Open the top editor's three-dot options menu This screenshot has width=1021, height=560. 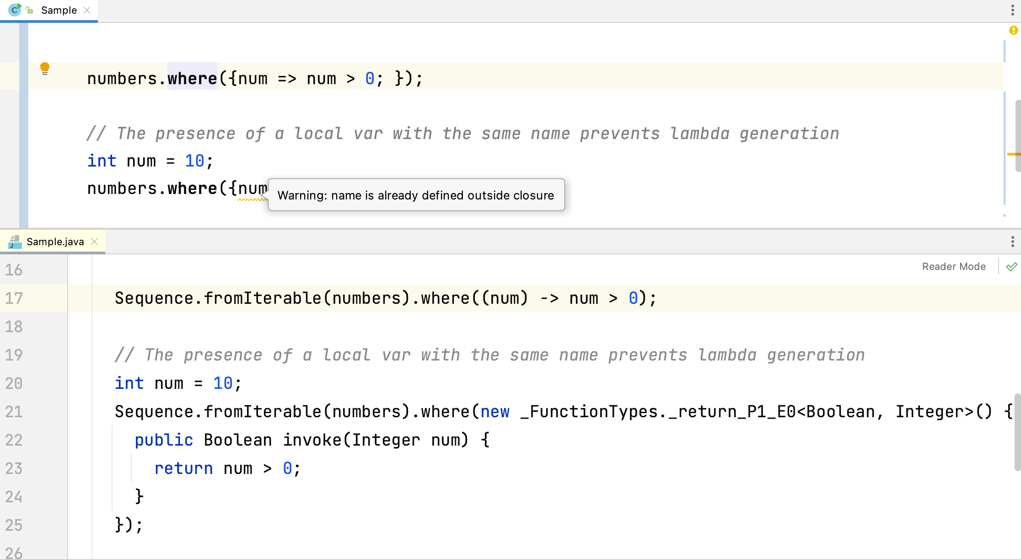1012,10
